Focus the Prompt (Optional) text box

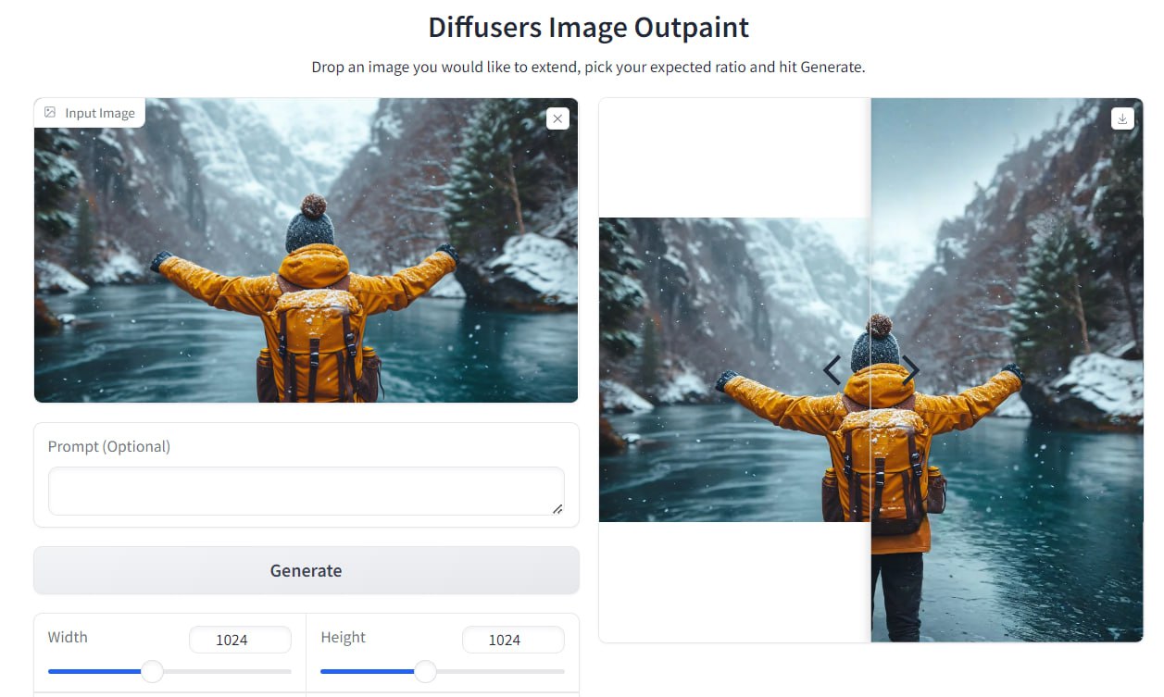tap(306, 491)
